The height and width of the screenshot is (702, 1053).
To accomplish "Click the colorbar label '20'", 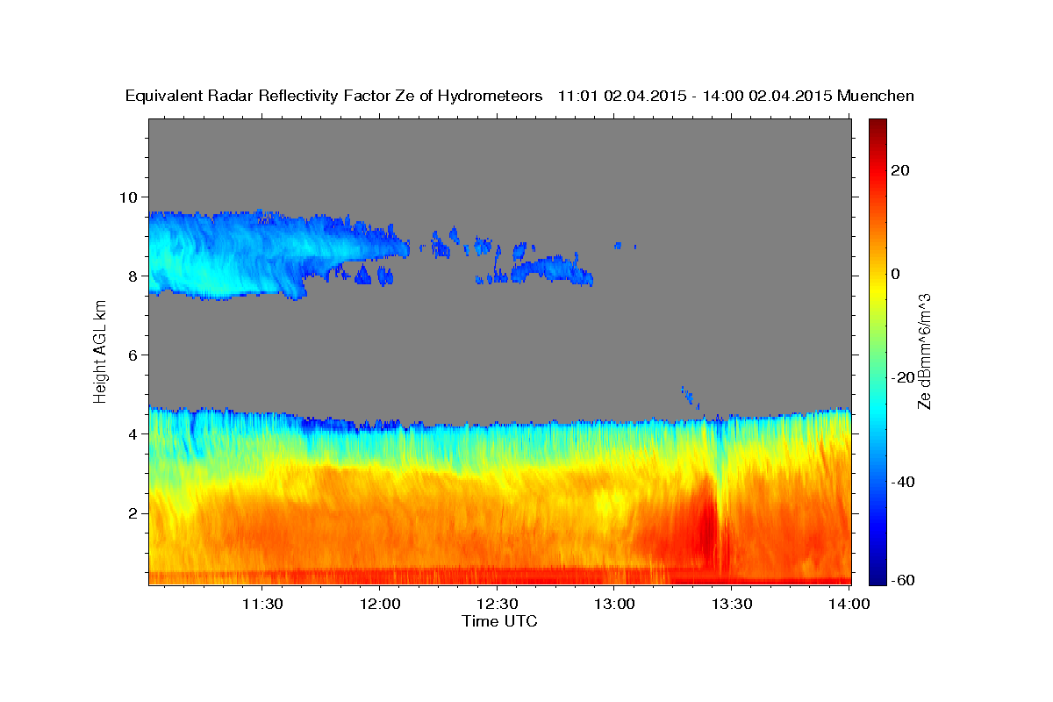I will pyautogui.click(x=900, y=170).
